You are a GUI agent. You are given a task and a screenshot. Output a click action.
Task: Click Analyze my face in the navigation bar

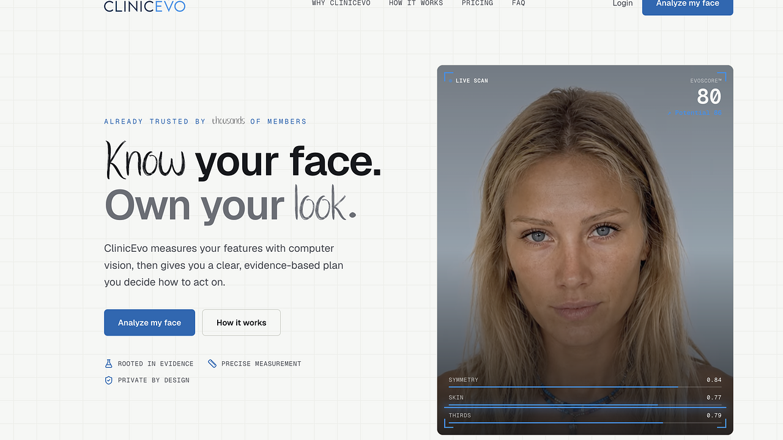688,5
